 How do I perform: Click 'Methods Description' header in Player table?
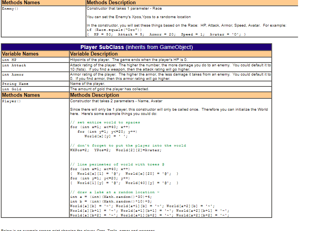[170, 95]
